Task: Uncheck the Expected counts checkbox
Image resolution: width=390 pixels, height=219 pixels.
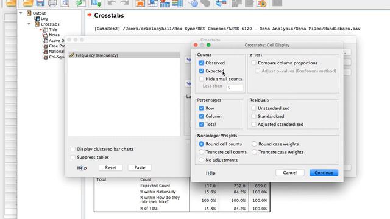Action: coord(202,71)
